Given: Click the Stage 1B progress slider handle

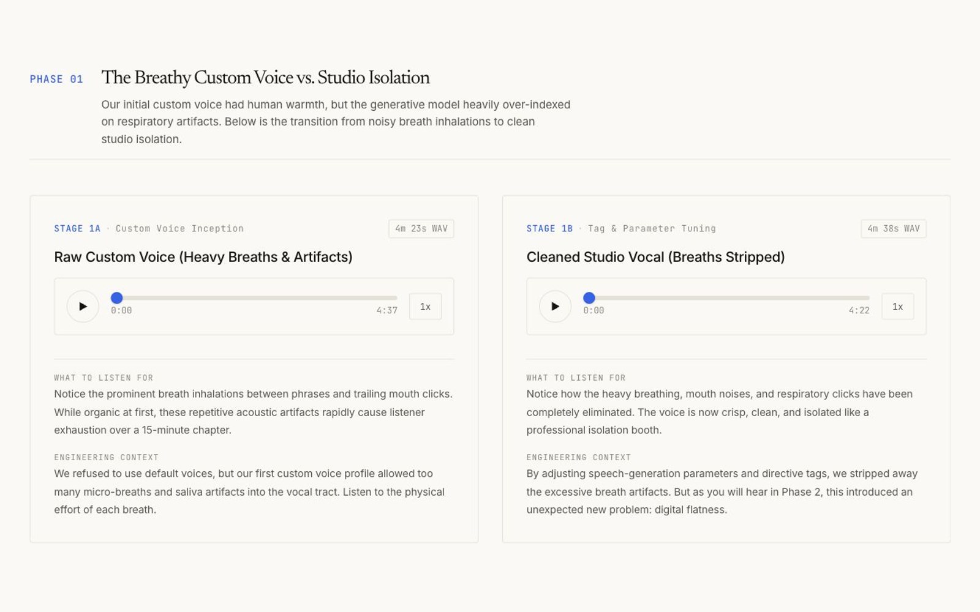Looking at the screenshot, I should tap(589, 298).
